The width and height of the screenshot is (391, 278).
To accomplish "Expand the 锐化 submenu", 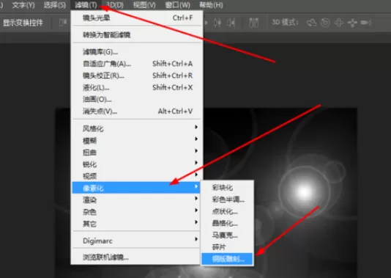I will [137, 164].
